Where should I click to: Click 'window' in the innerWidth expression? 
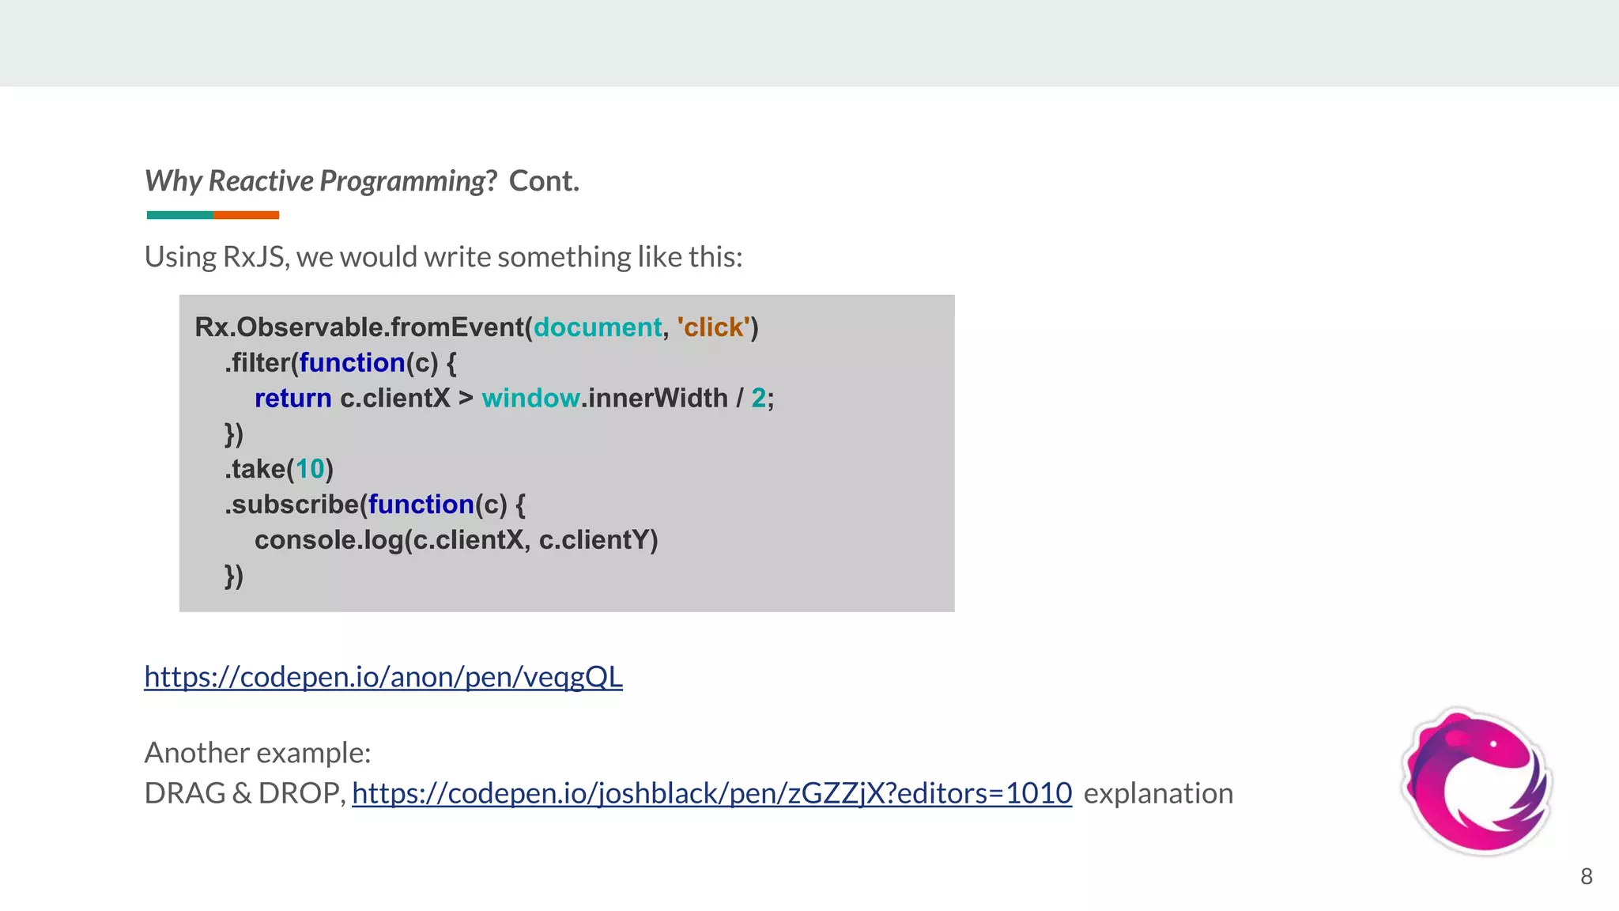(530, 399)
